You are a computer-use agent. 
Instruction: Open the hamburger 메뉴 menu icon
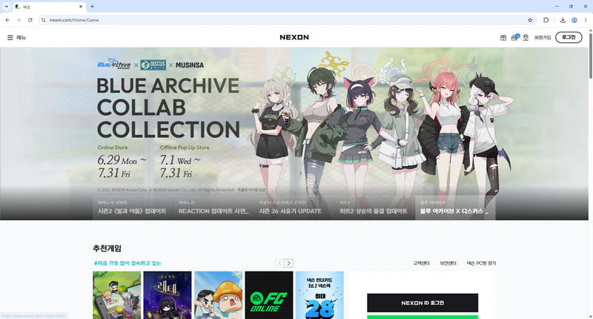click(10, 37)
